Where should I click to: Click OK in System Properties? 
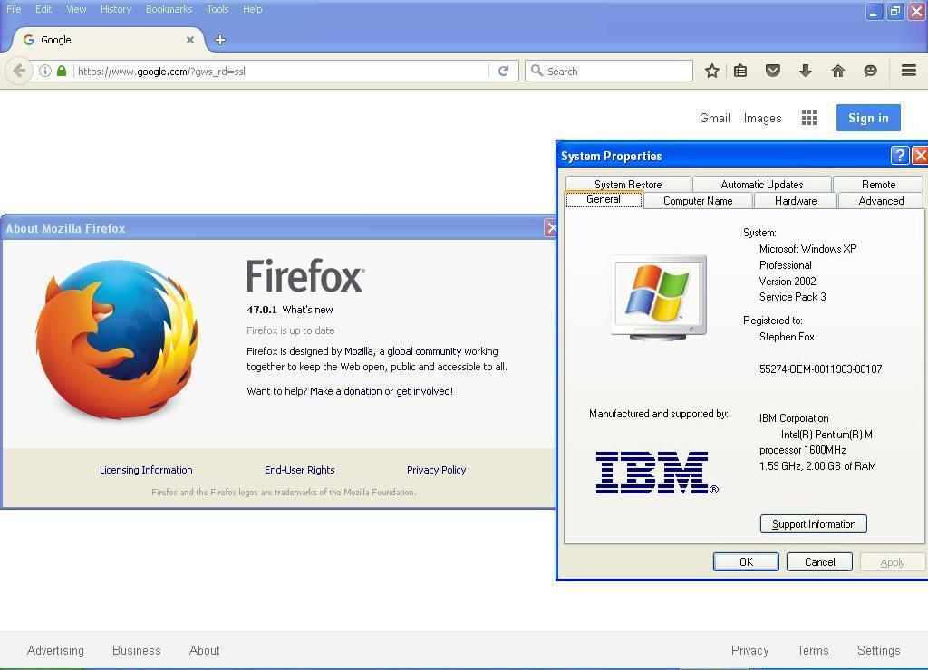[x=746, y=561]
